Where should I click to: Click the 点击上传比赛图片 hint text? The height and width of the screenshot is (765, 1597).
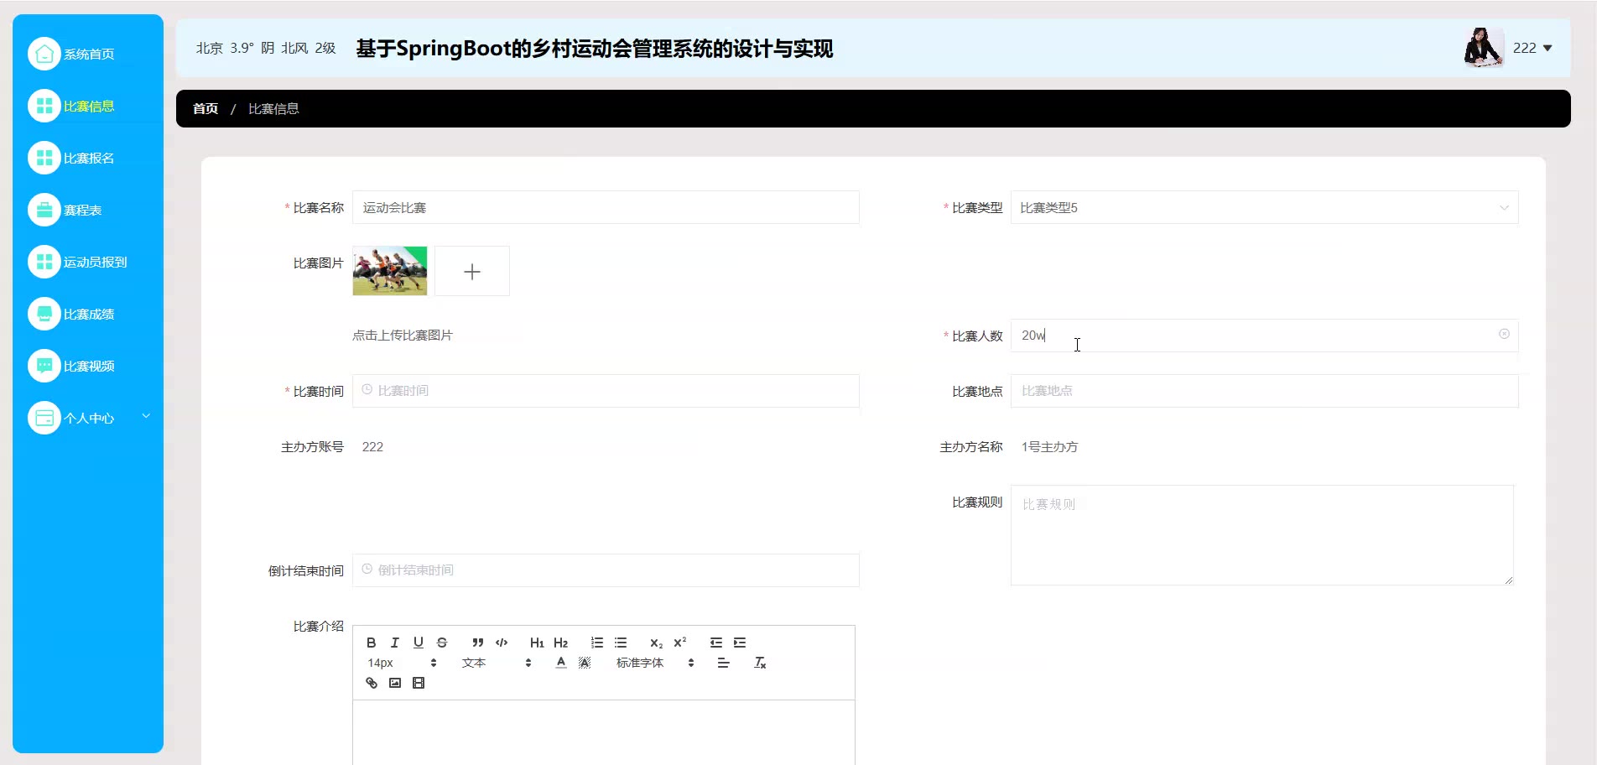click(x=403, y=336)
